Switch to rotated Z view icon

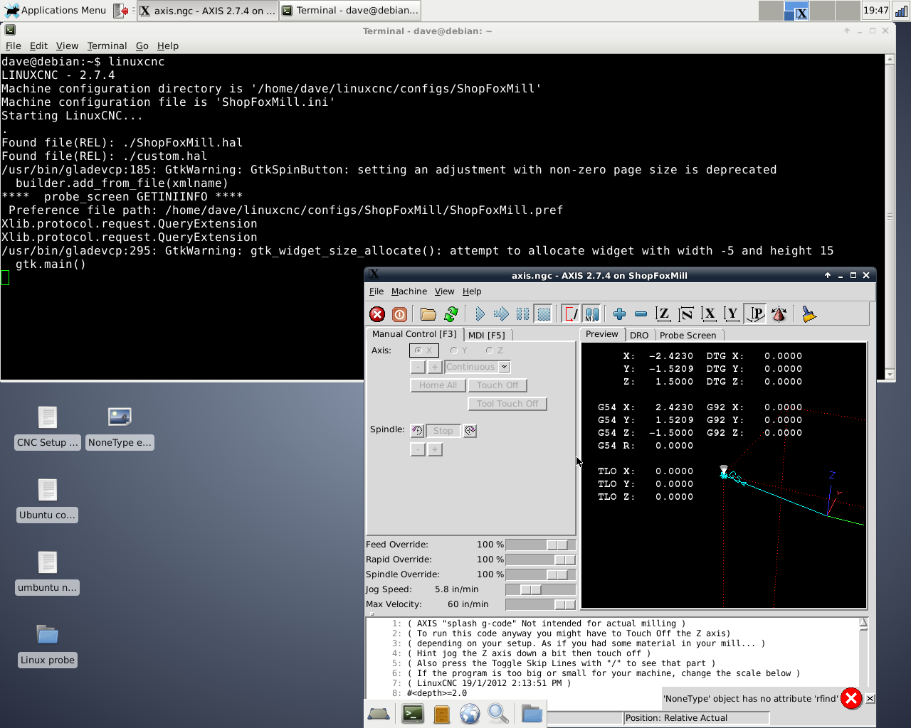click(x=686, y=314)
